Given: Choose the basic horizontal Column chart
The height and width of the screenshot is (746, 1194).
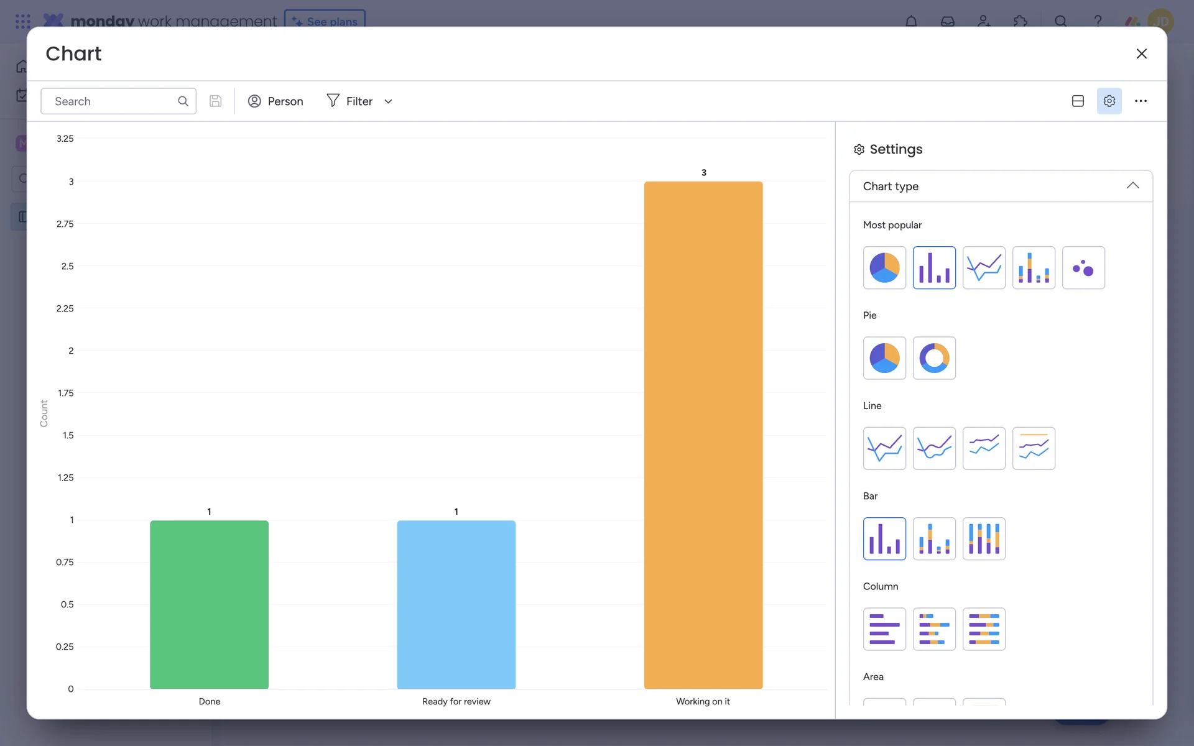Looking at the screenshot, I should coord(884,629).
